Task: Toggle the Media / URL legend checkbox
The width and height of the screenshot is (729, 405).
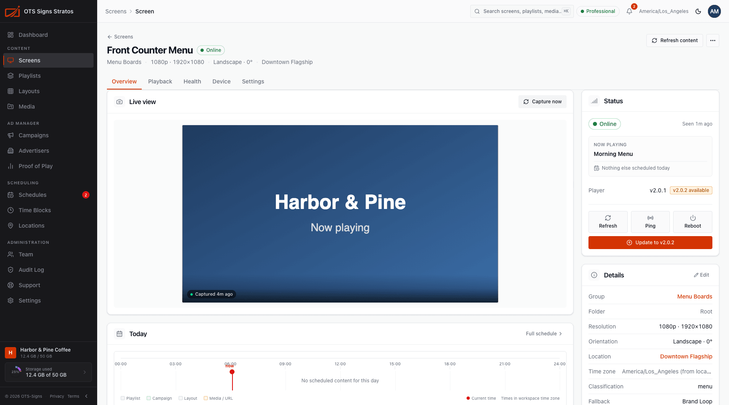Action: tap(206, 398)
